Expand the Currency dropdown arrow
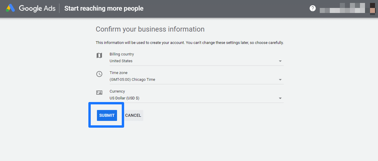Image resolution: width=378 pixels, height=161 pixels. 280,98
